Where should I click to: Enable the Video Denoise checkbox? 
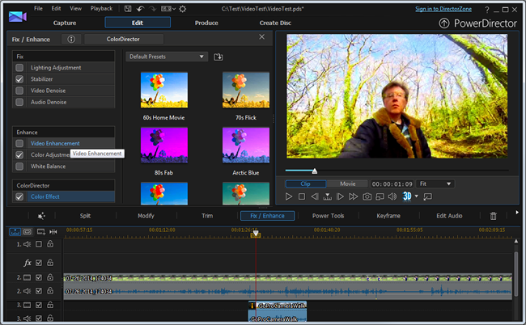19,91
